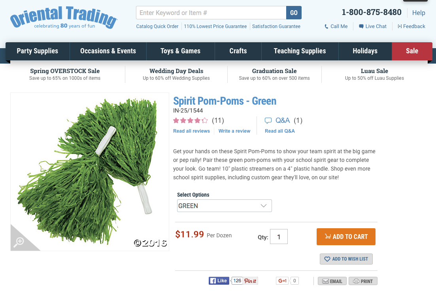Viewport: 436px width, 291px height.
Task: Click the Print button
Action: (x=363, y=281)
